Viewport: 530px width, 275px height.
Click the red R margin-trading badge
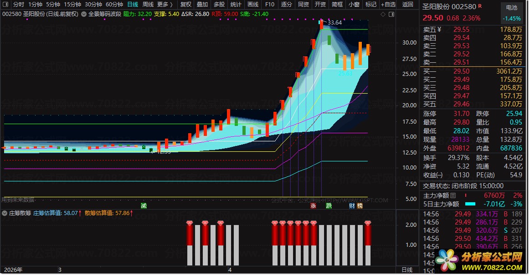tap(480, 6)
